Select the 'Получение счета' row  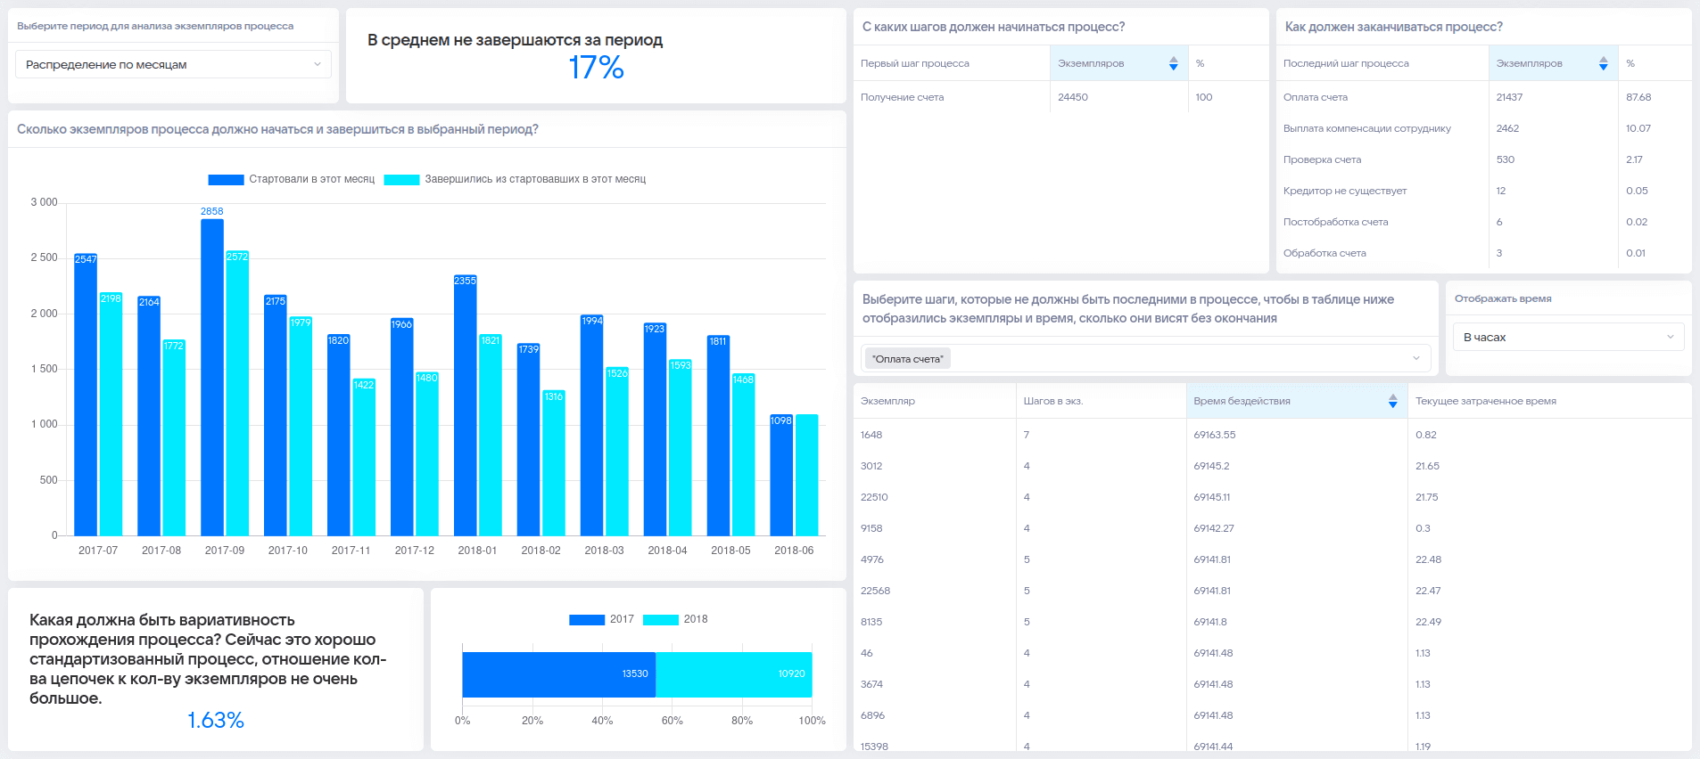[1060, 97]
